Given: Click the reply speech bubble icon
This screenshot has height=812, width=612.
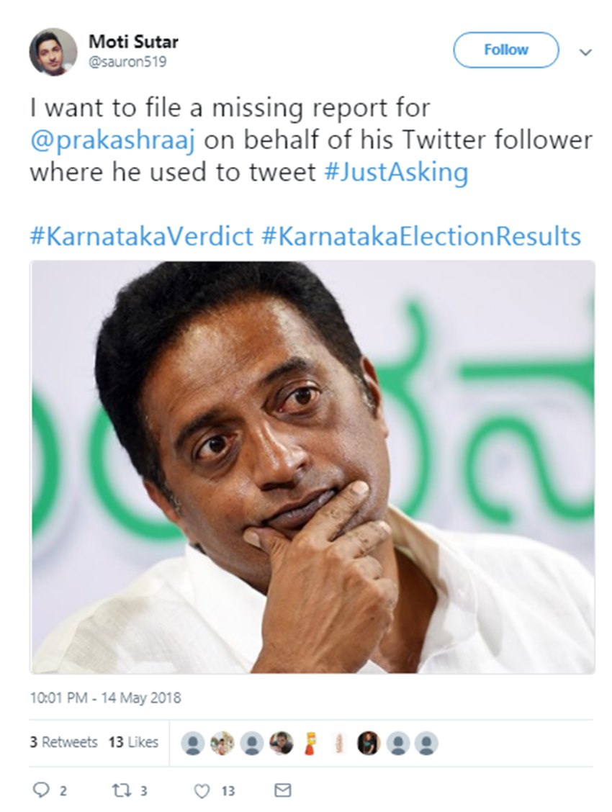Looking at the screenshot, I should click(42, 790).
